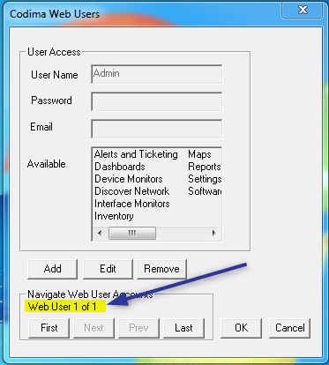Select Inventory in Available list
Screen dimensions: 329x365
(x=114, y=216)
